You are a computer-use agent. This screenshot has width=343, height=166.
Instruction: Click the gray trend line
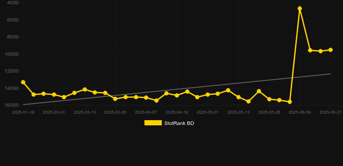coord(177,89)
